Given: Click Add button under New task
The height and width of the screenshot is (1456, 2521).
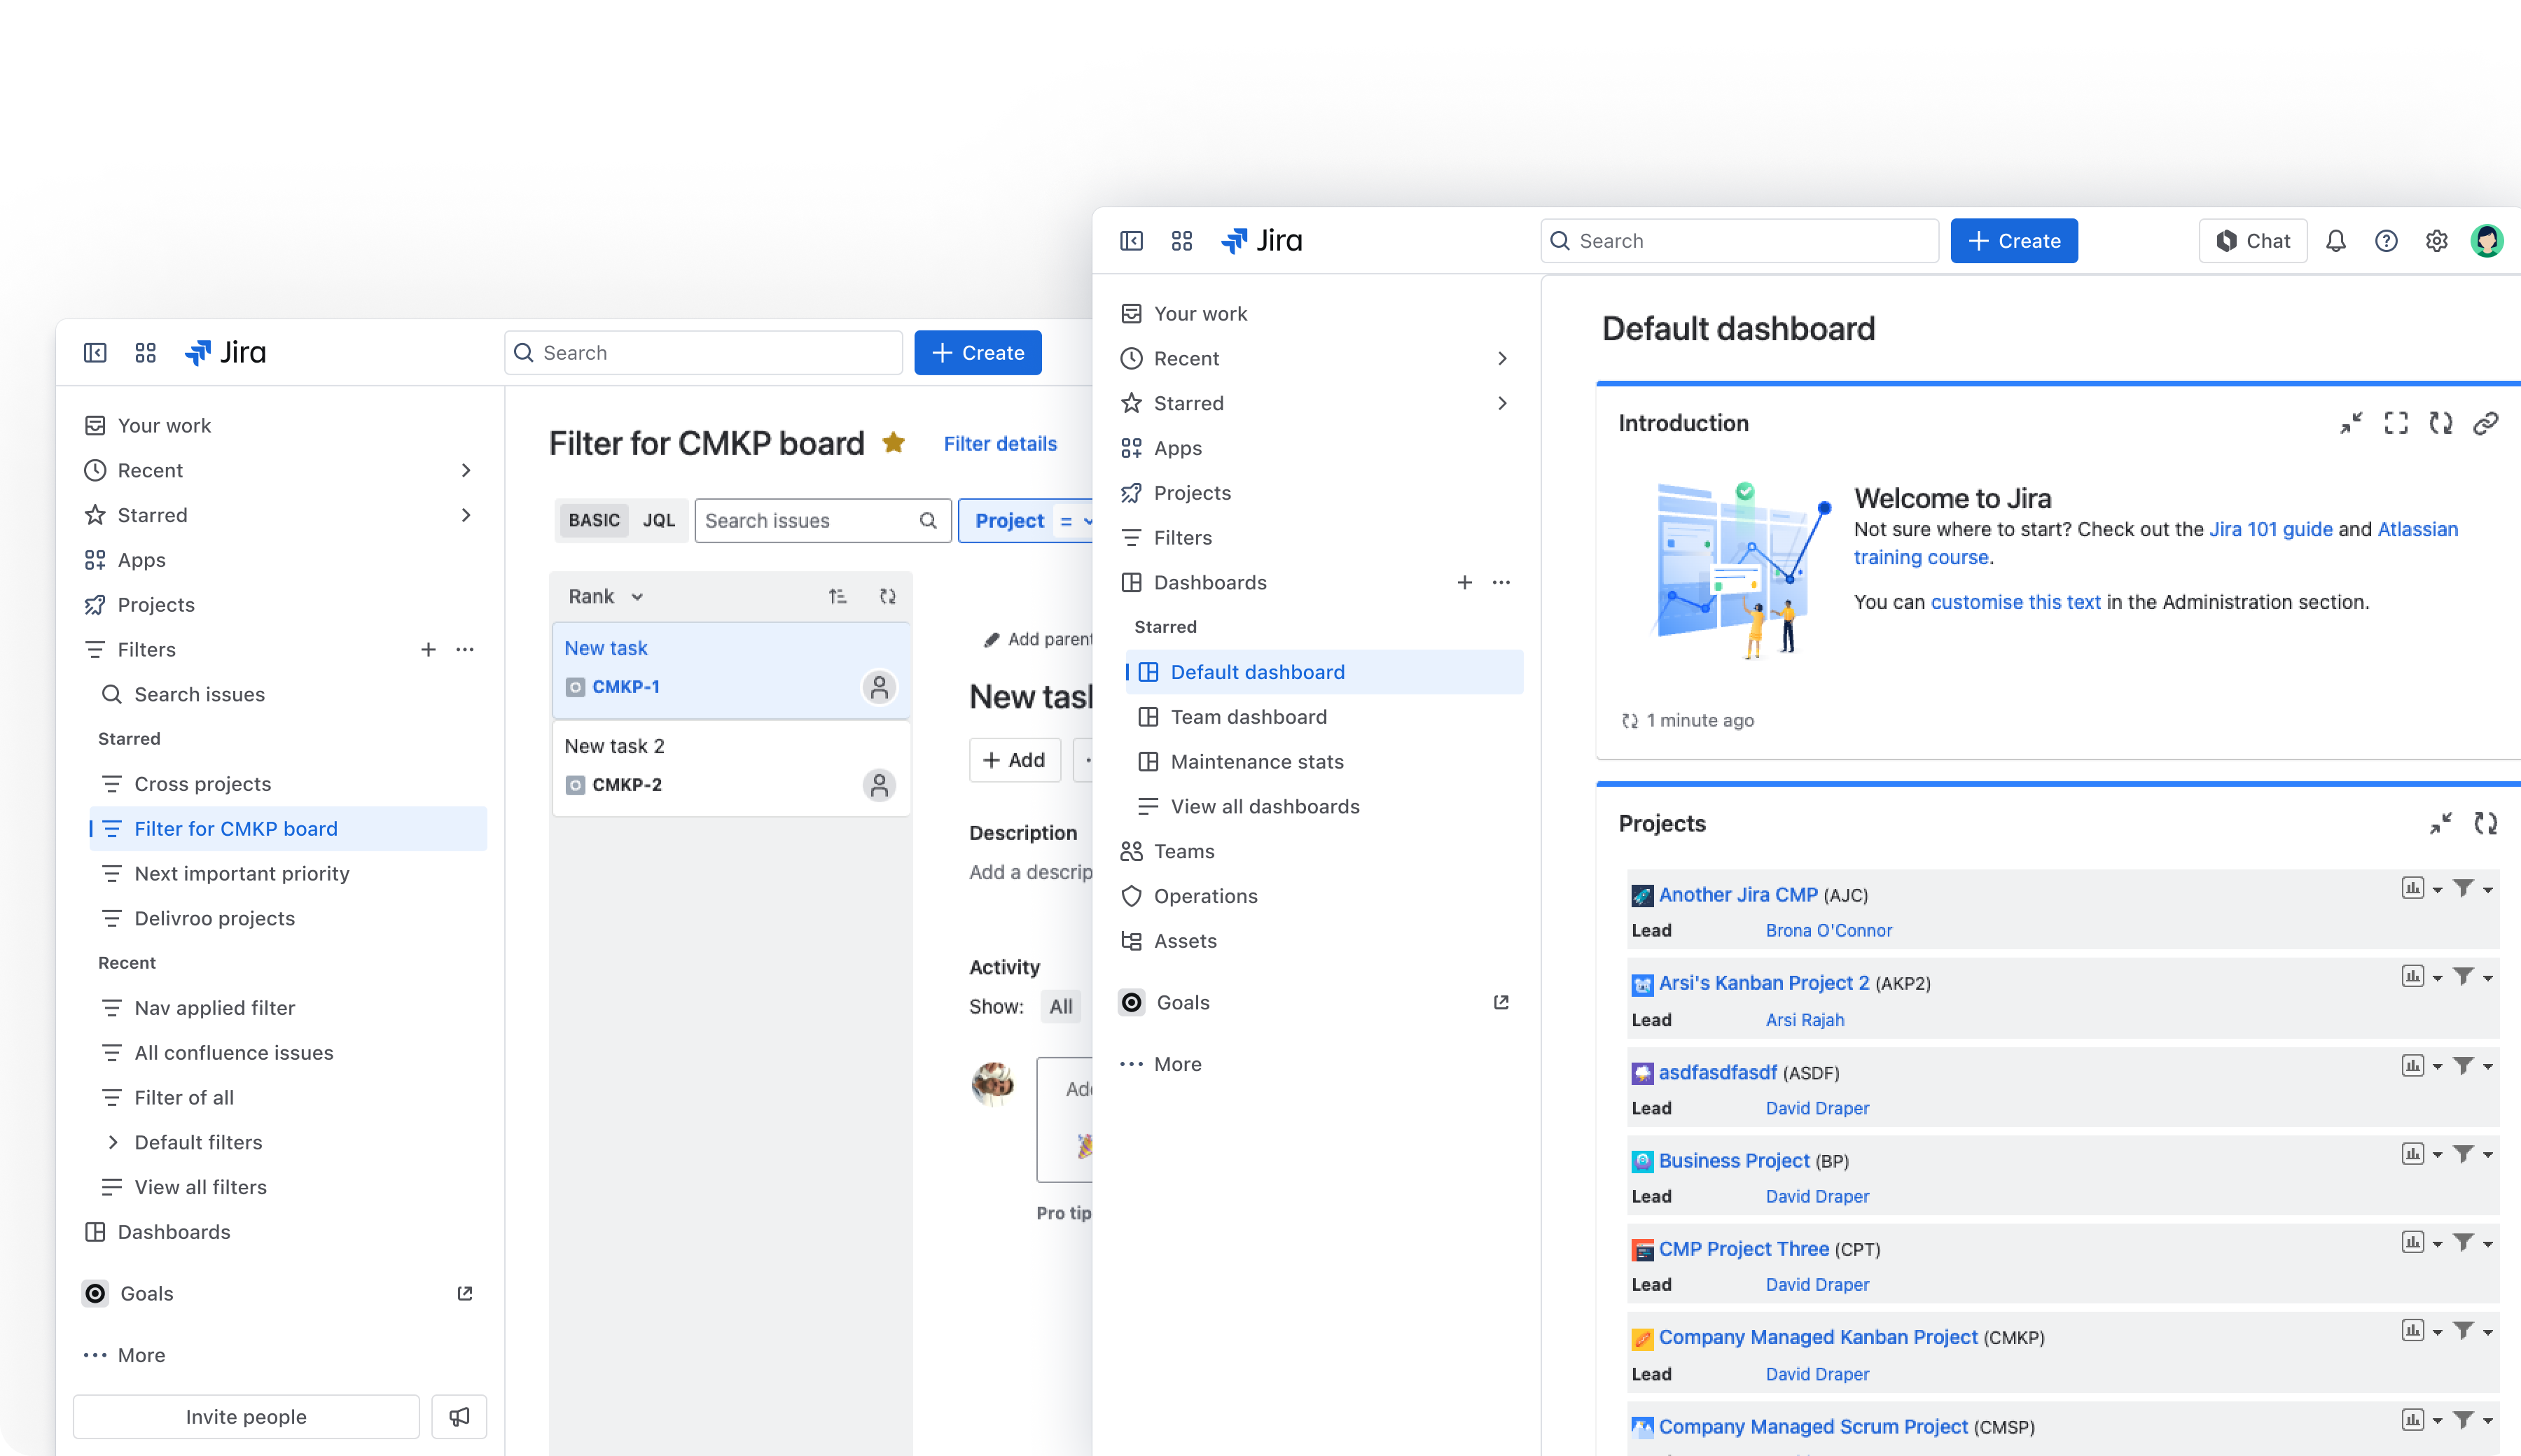Looking at the screenshot, I should point(1015,760).
